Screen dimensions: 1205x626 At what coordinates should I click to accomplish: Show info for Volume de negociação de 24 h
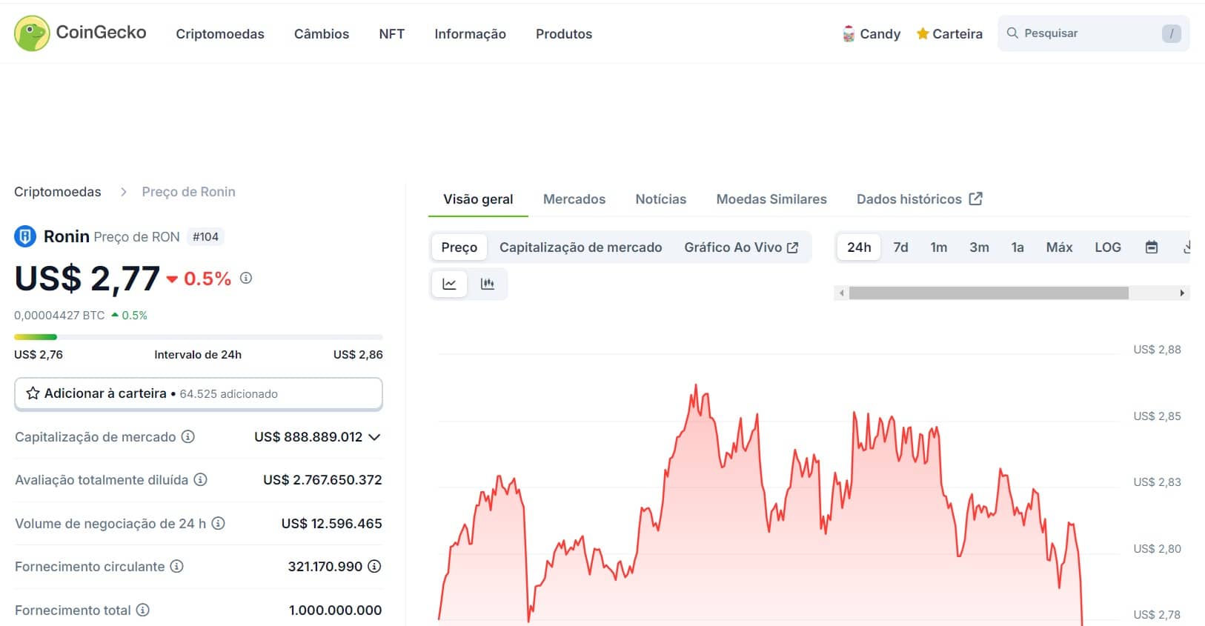coord(218,523)
